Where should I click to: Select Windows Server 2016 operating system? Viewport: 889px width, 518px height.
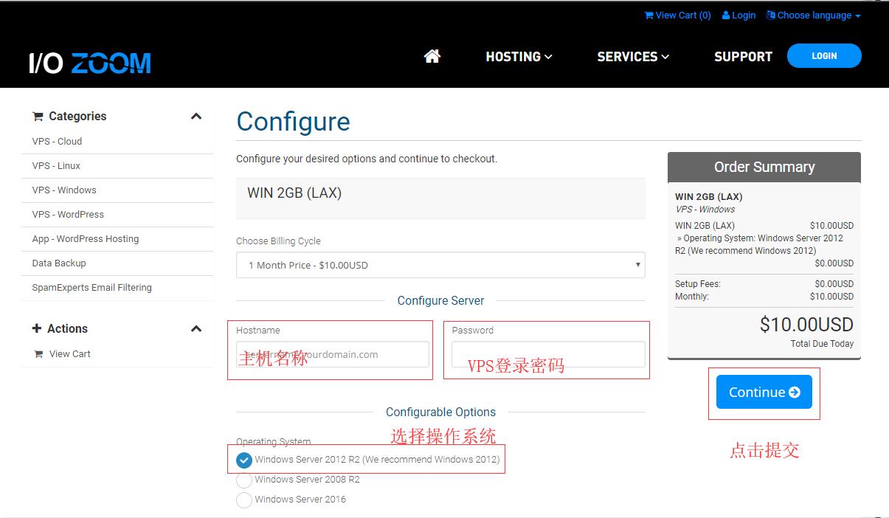[244, 500]
